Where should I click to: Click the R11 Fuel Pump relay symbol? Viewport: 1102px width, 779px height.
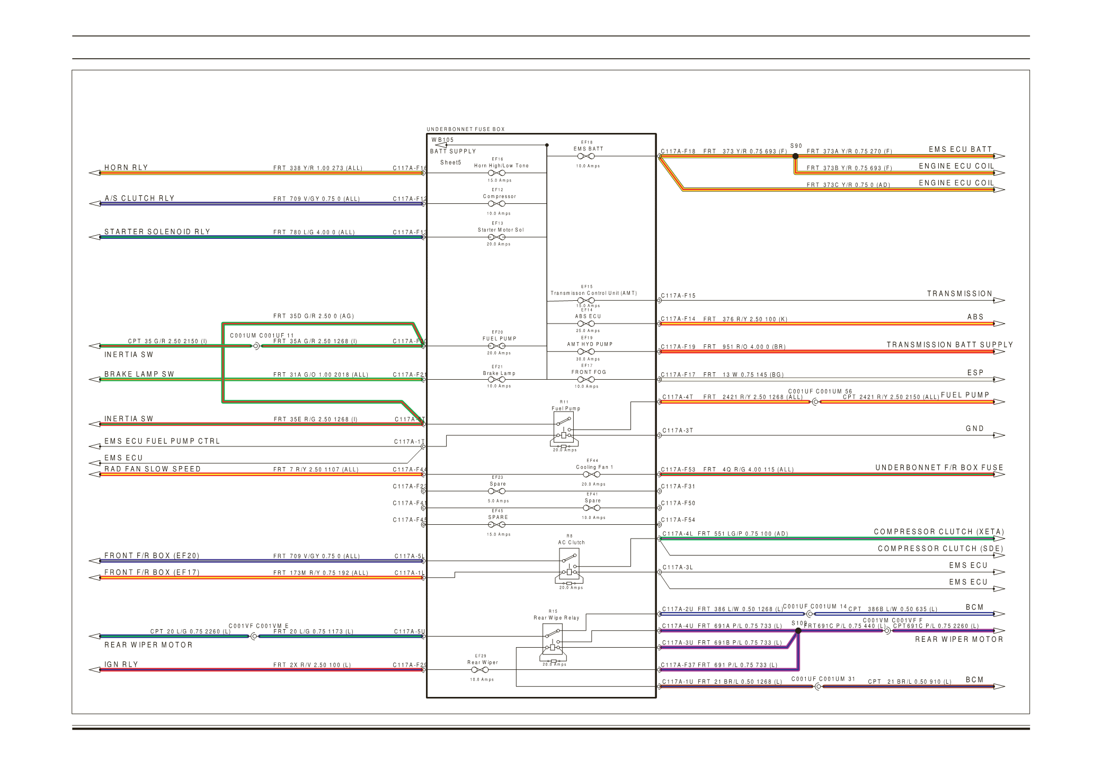click(x=564, y=428)
